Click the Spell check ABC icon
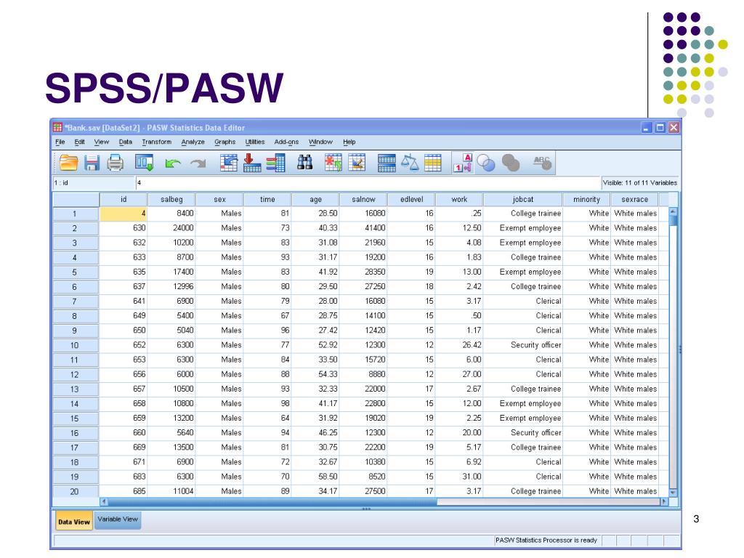The image size is (744, 558). (542, 163)
